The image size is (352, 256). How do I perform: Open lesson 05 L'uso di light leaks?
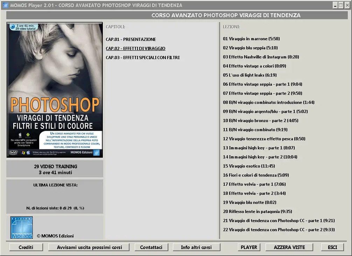pyautogui.click(x=249, y=75)
